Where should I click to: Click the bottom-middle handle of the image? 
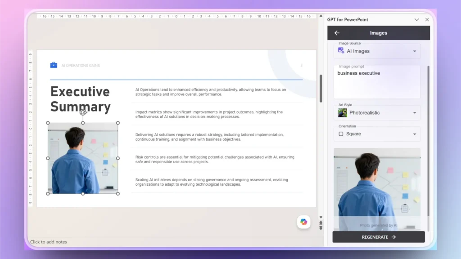[x=83, y=194]
